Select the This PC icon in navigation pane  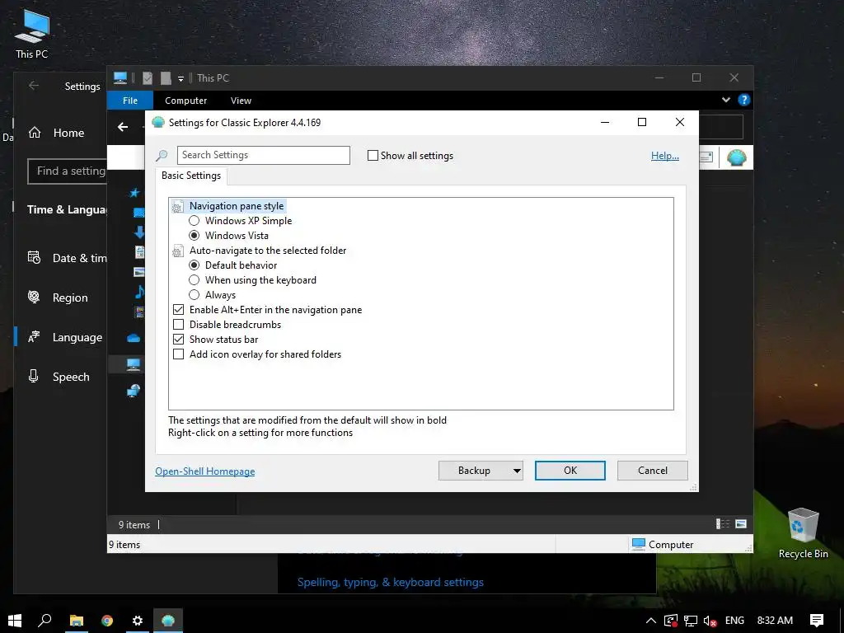(x=134, y=364)
